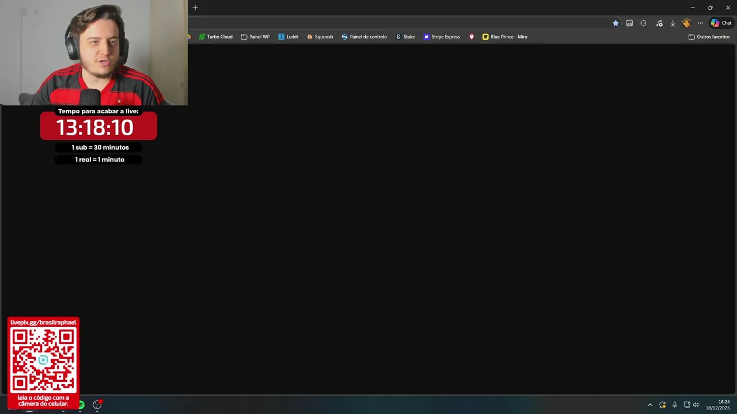Click the network display tray icon

point(686,405)
